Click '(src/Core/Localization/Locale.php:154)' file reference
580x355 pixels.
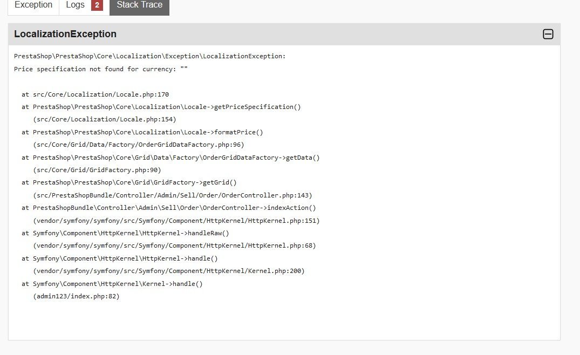(105, 119)
